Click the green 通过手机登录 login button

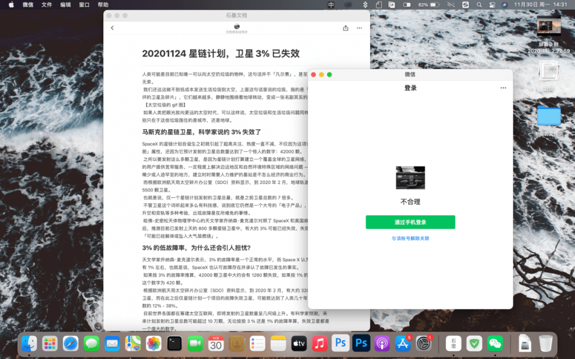coord(410,222)
